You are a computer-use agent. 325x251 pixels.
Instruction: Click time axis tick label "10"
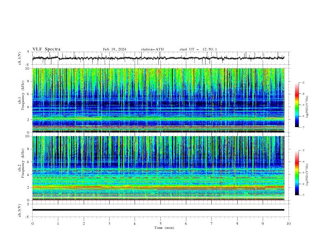click(x=288, y=224)
